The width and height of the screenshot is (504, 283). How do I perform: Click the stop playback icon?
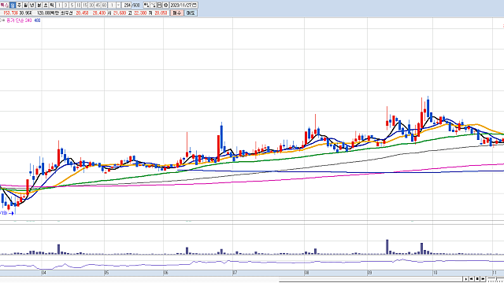coord(477,279)
